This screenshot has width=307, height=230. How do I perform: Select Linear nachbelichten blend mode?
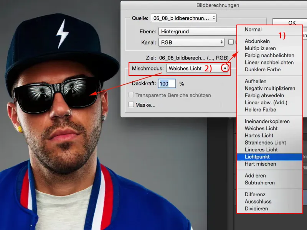point(269,62)
